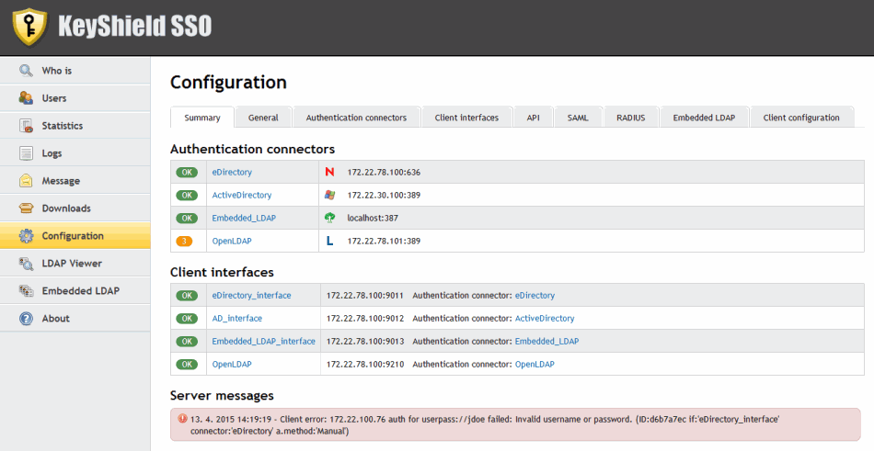Follow OpenLDAP link in client interfaces row
This screenshot has height=451, width=874.
pos(535,364)
